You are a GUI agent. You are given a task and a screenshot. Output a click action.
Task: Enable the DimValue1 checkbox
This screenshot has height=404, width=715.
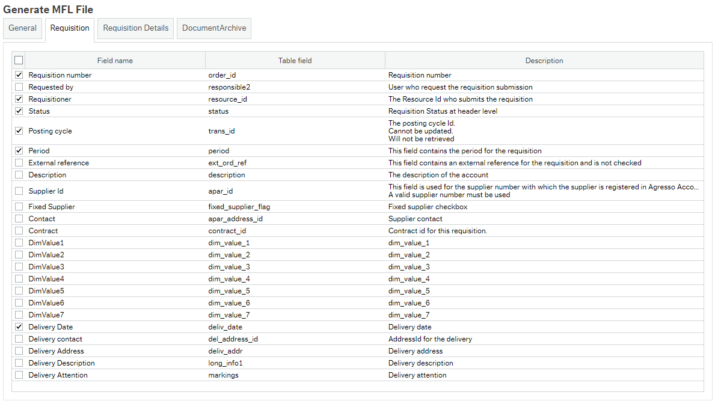pyautogui.click(x=19, y=243)
